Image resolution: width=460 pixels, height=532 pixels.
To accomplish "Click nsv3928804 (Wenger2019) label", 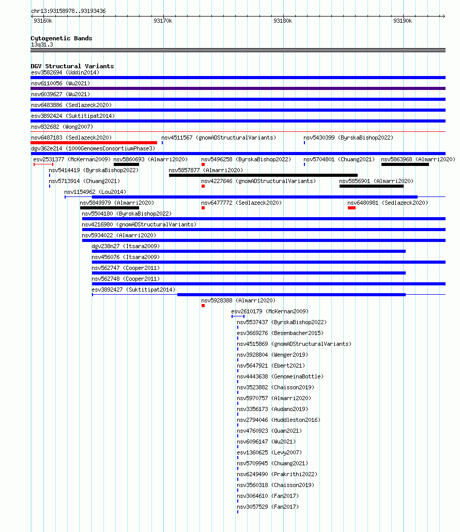I will pos(272,355).
